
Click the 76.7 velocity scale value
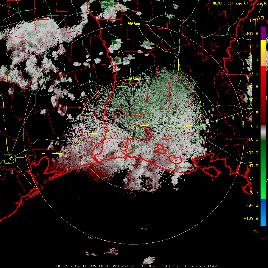pos(253,60)
